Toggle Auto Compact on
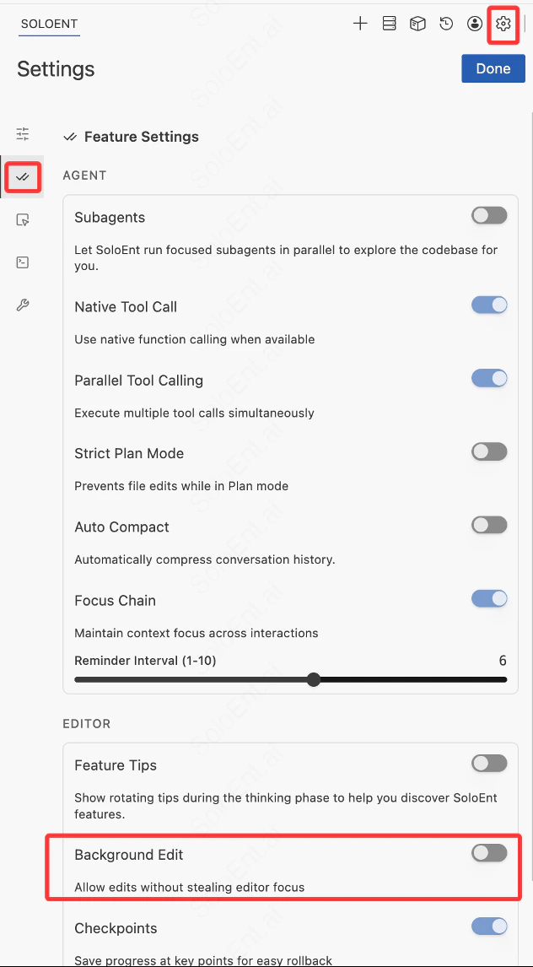 pyautogui.click(x=489, y=525)
